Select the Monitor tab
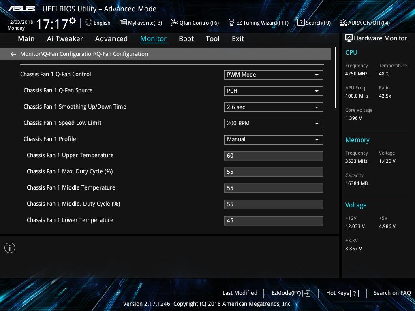The height and width of the screenshot is (311, 415). click(154, 39)
